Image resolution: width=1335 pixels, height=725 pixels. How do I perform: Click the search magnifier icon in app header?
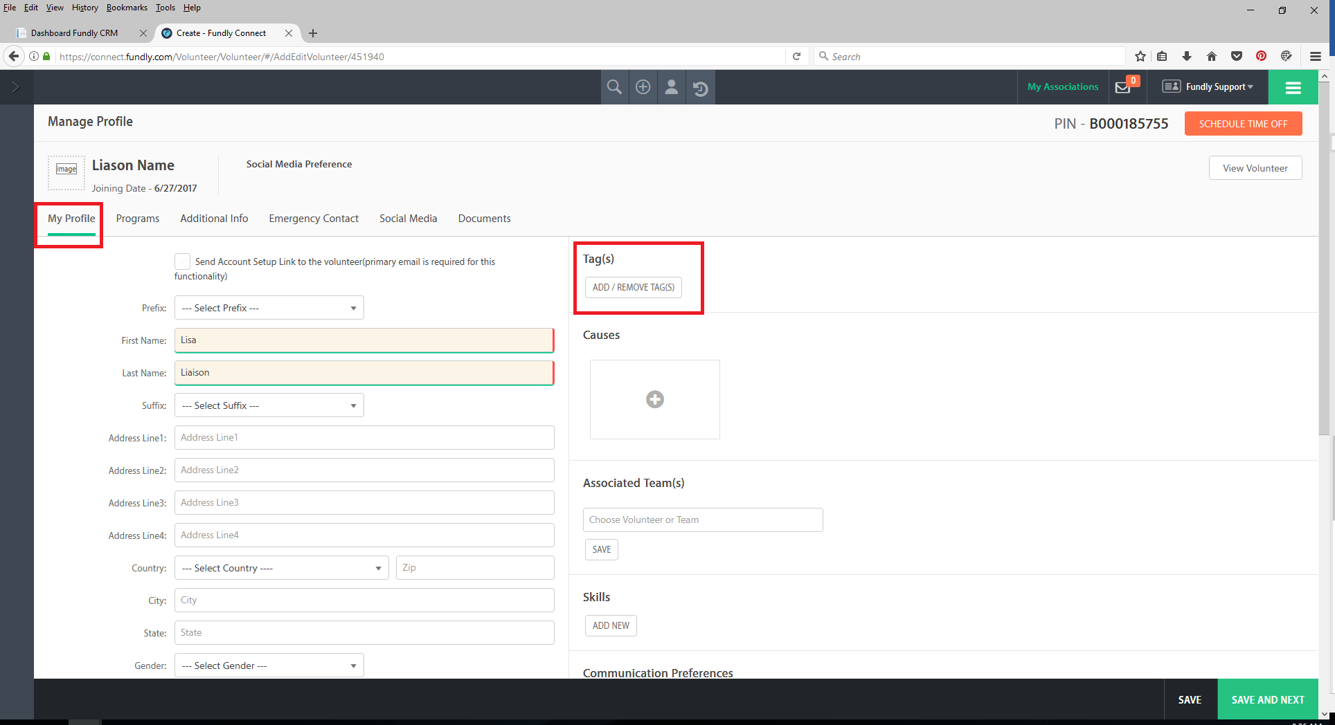(614, 87)
